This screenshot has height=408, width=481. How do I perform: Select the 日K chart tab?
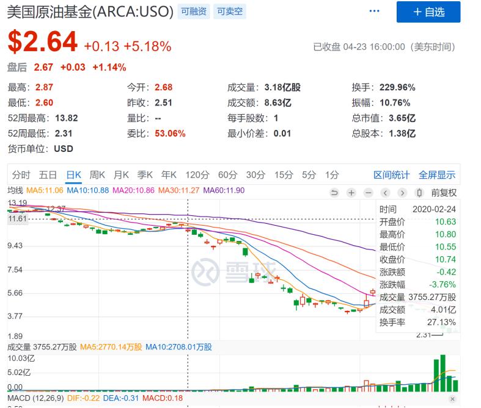coord(73,175)
